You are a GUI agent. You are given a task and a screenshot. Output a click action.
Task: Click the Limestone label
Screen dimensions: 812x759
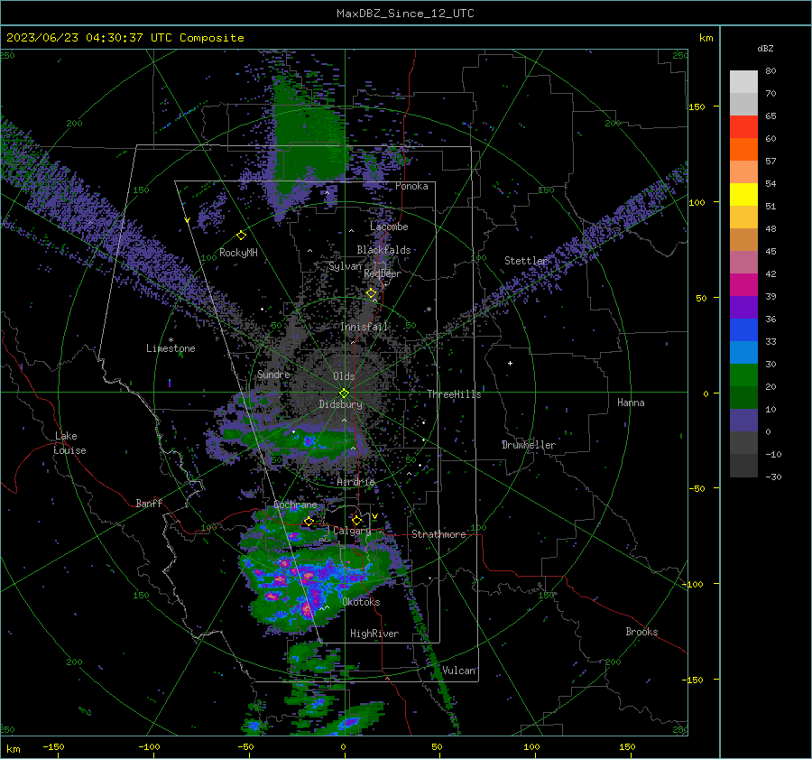coord(171,348)
